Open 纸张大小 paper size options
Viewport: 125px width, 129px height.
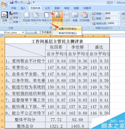tap(46, 17)
